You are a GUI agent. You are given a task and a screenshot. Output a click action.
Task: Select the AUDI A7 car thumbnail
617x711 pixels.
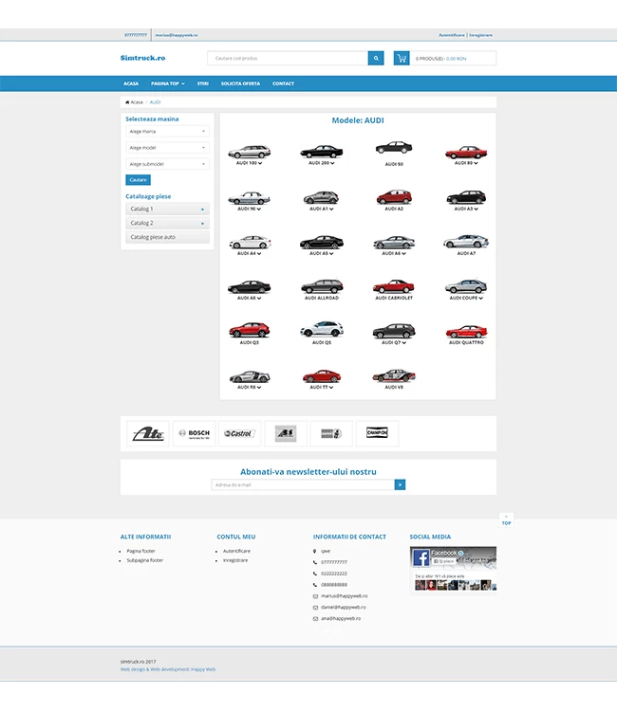pos(466,241)
